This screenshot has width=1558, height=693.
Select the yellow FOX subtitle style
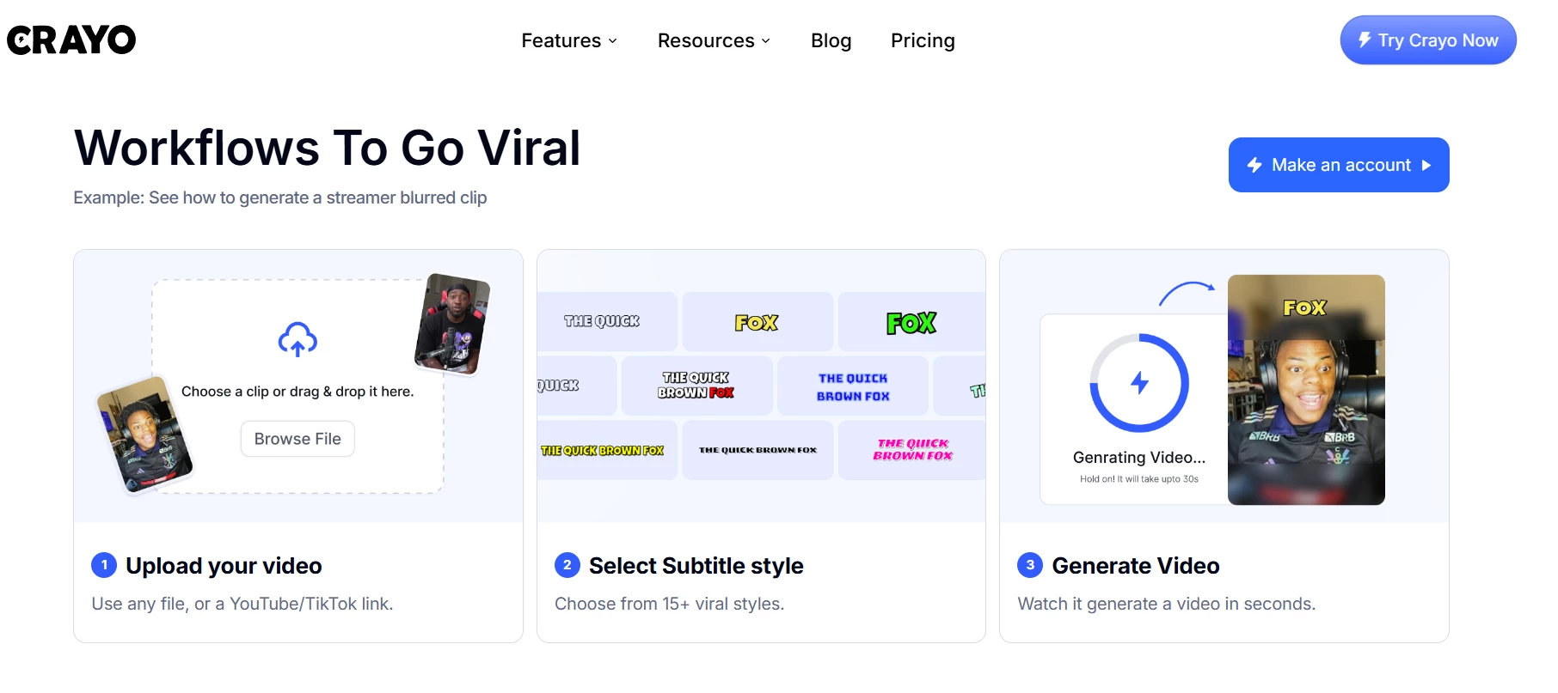coord(757,322)
